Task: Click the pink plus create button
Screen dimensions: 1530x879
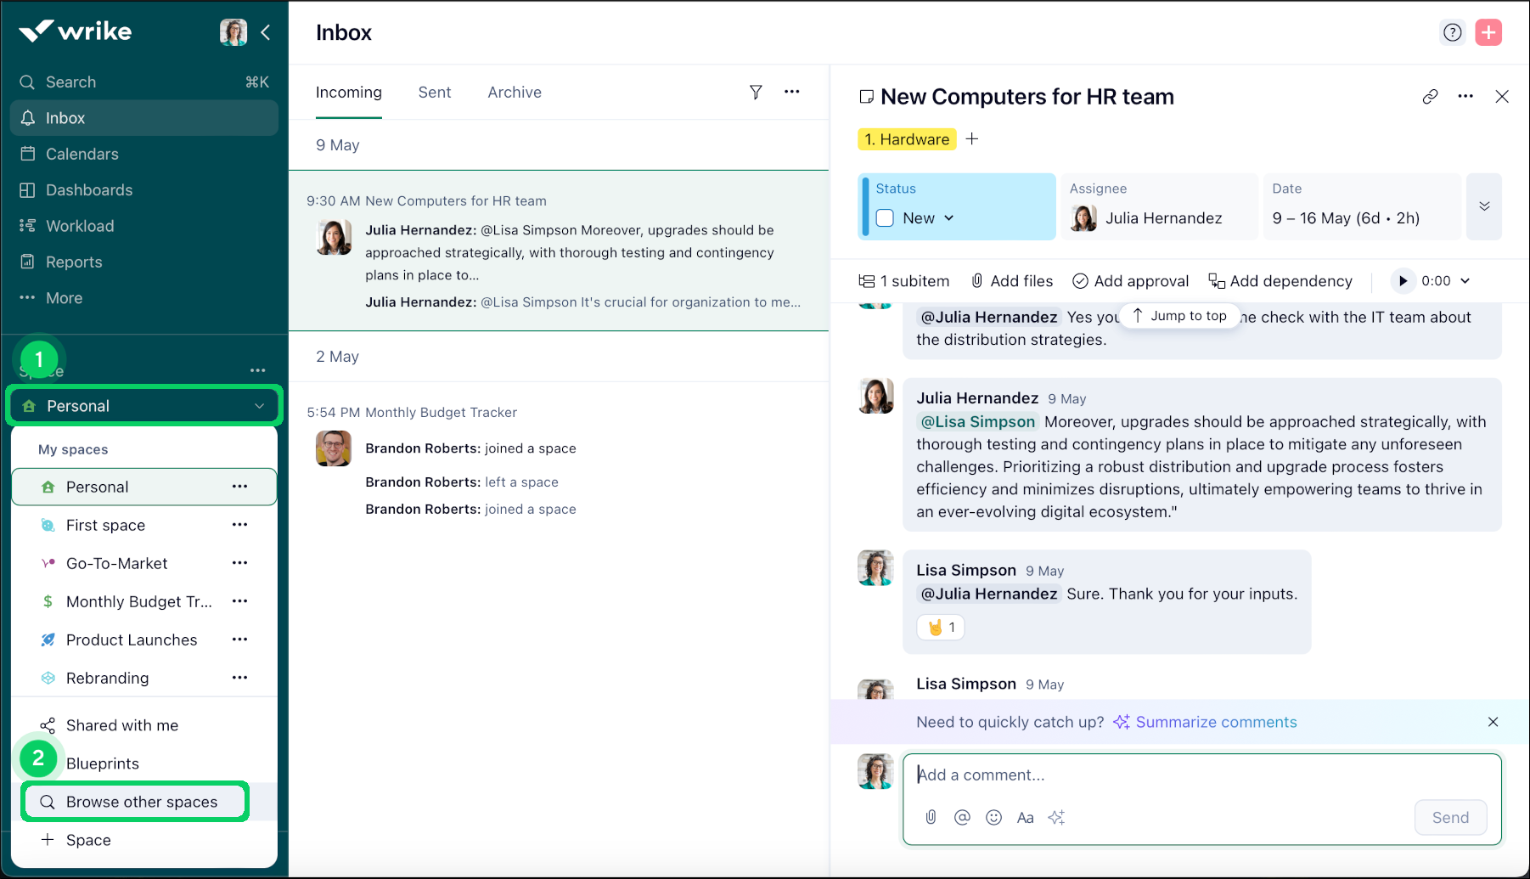Action: [1488, 32]
